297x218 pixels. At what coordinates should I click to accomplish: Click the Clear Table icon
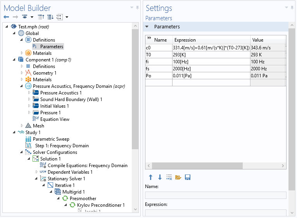pyautogui.click(x=169, y=177)
